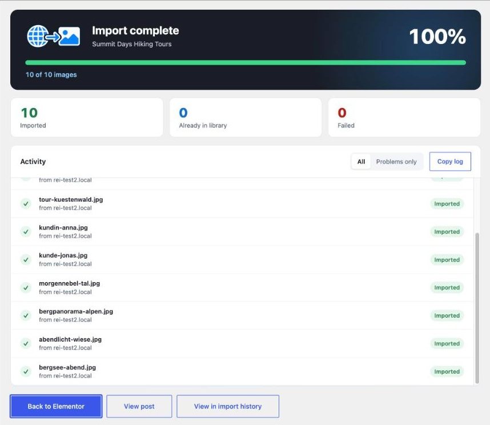Click Imported badge for abendlicht-wiese.jpg

[447, 343]
